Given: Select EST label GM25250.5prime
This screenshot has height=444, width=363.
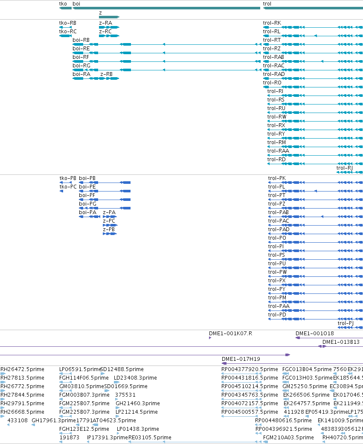Looking at the screenshot, I should pos(305,386).
